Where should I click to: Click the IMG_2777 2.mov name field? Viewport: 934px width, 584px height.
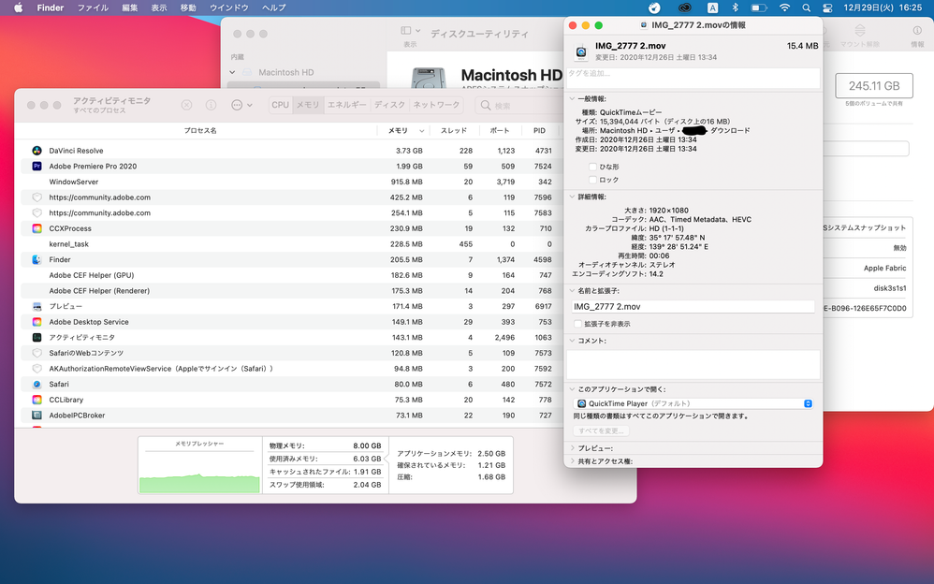tap(693, 306)
